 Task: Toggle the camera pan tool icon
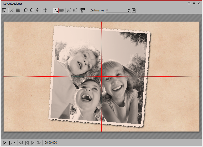pos(61,10)
